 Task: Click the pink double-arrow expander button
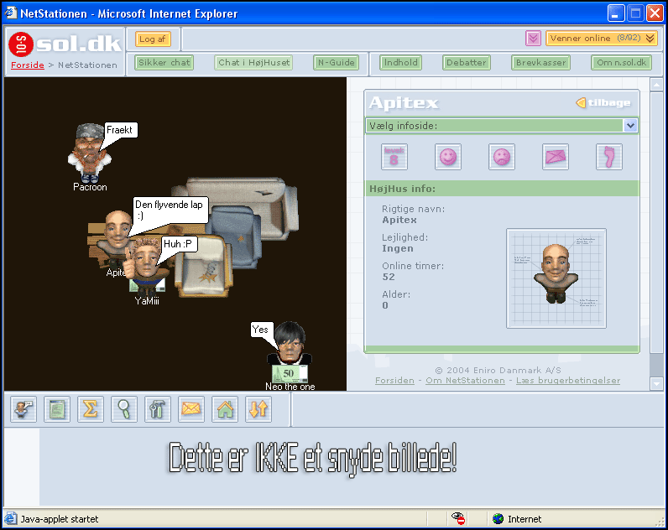pyautogui.click(x=533, y=39)
